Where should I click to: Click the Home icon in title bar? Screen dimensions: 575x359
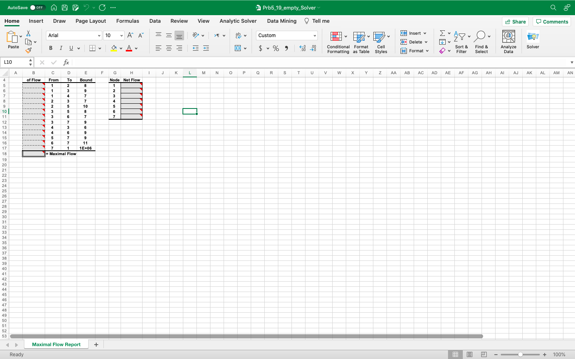coord(54,8)
